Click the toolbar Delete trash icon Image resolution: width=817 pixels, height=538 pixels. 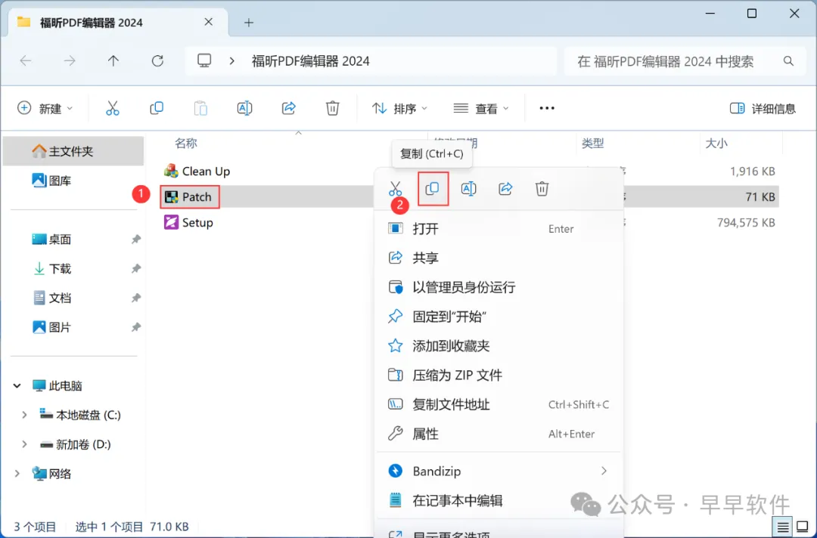pos(332,108)
